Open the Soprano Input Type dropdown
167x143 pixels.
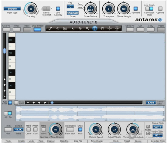[12, 9]
